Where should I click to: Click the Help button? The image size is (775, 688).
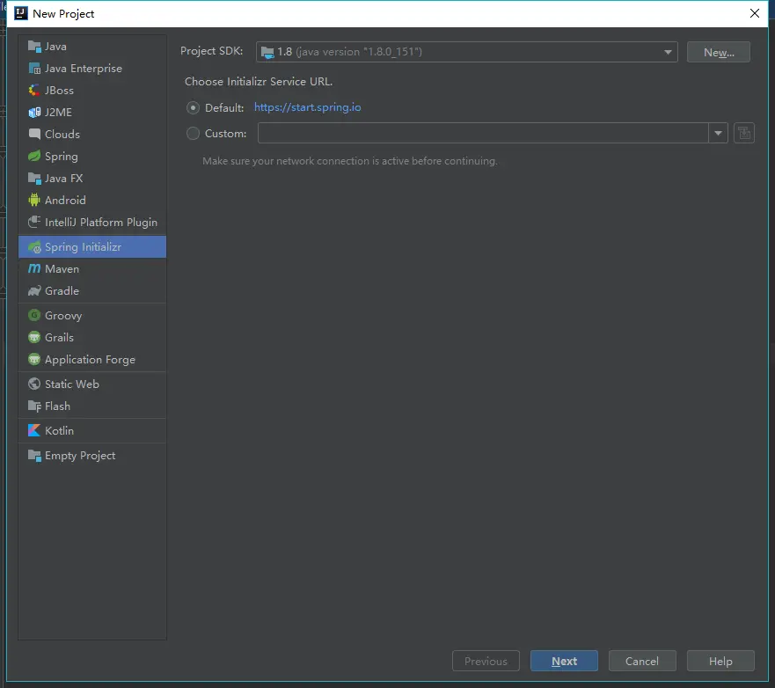(x=720, y=661)
